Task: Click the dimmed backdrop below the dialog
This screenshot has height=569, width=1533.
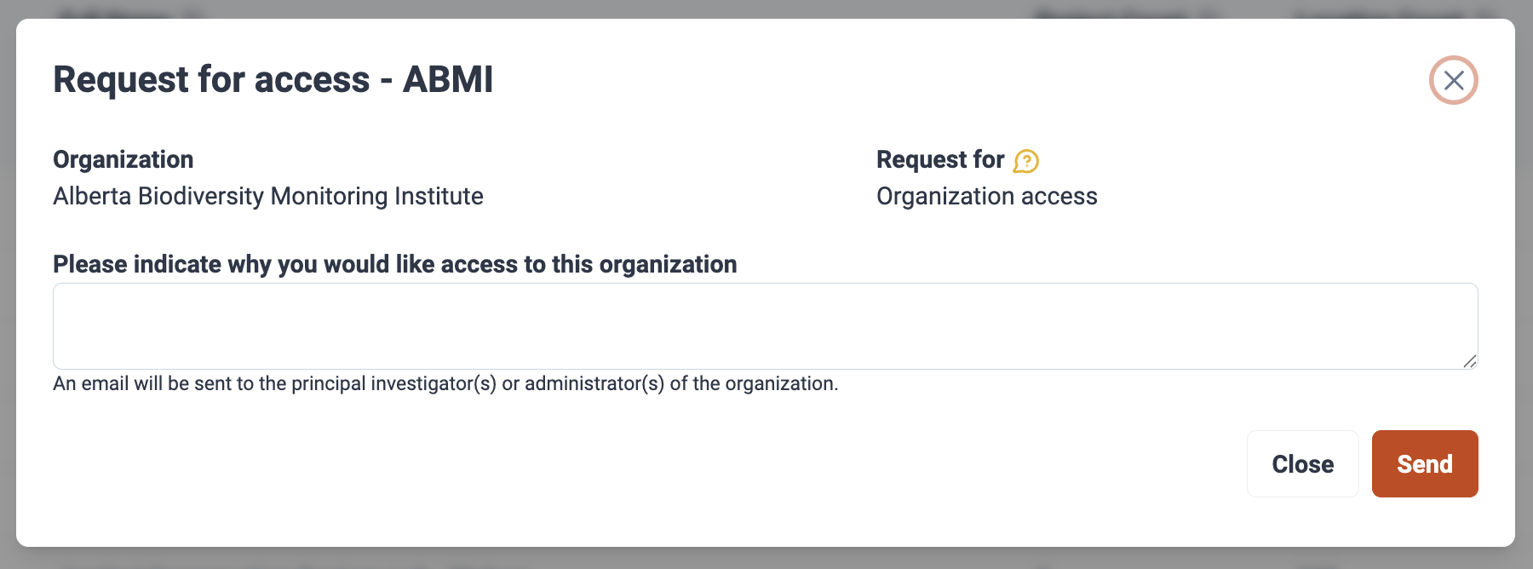Action: pos(766,559)
